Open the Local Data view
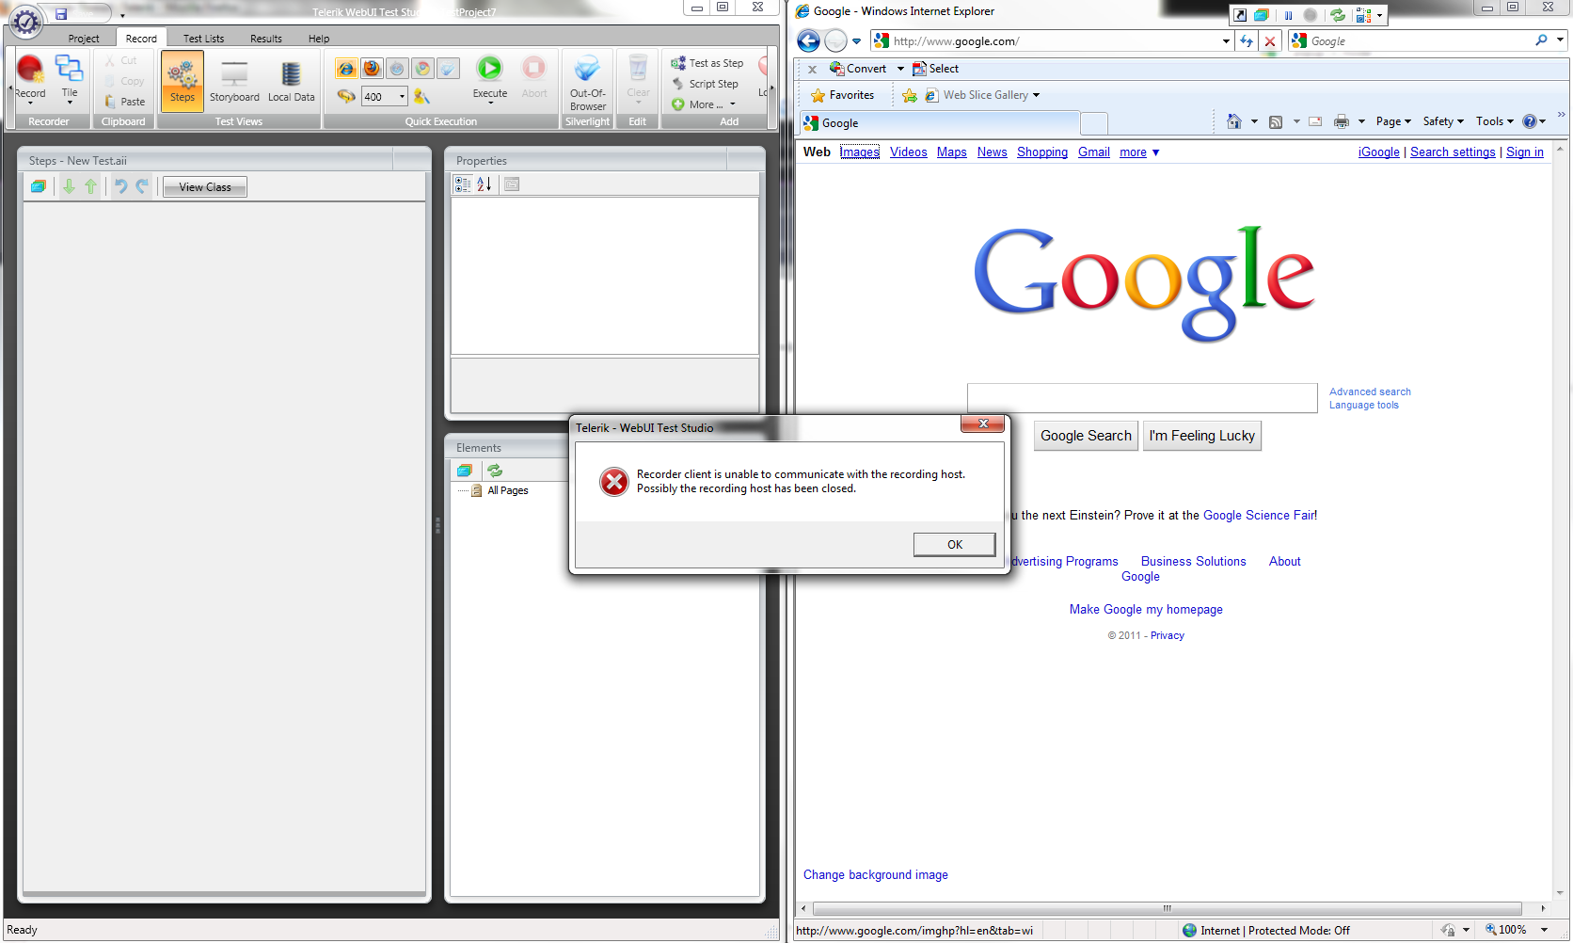This screenshot has height=943, width=1573. tap(292, 81)
